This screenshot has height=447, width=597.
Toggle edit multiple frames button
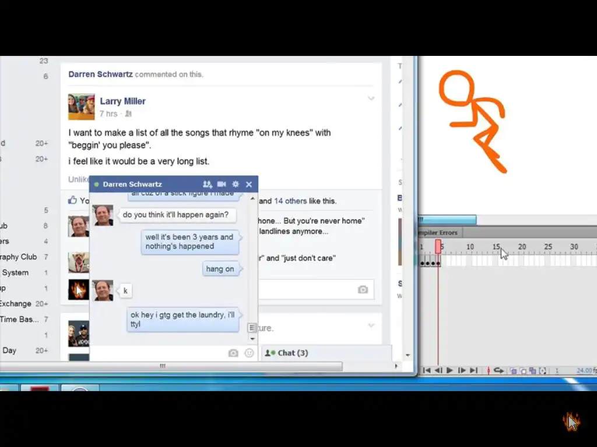click(x=533, y=371)
